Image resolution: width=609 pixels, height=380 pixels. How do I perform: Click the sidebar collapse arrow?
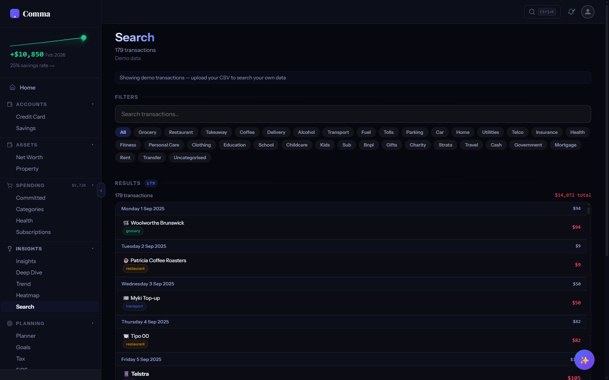[101, 190]
